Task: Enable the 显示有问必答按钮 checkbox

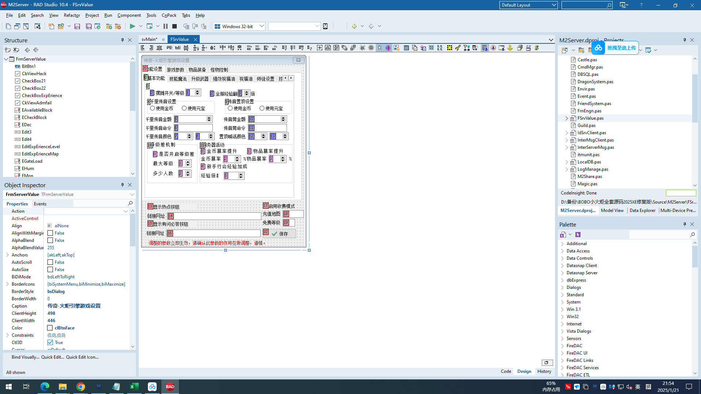Action: (x=151, y=224)
